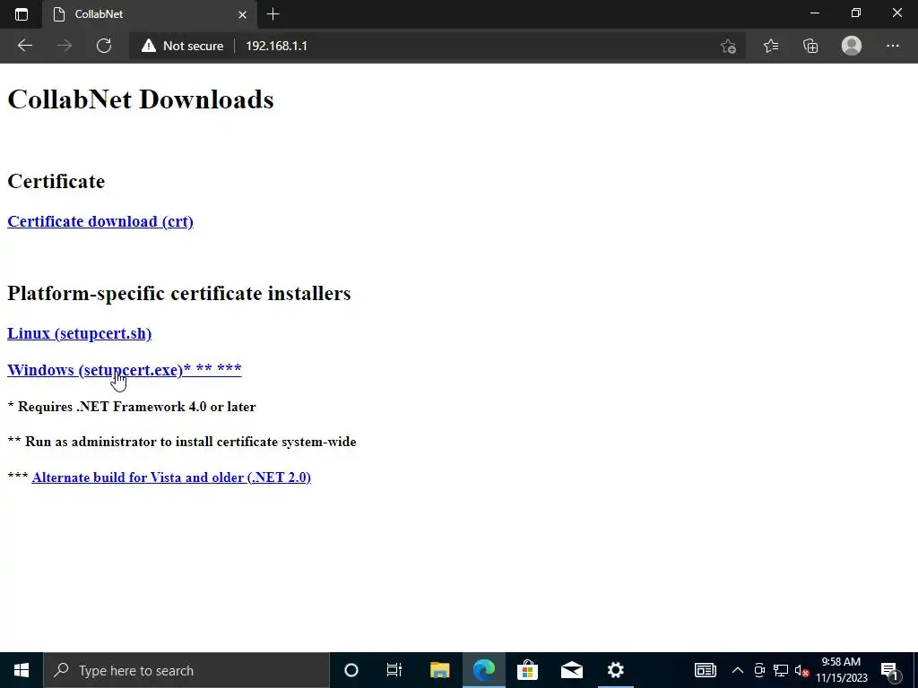Minimize the Edge browser window
This screenshot has width=918, height=688.
(814, 13)
